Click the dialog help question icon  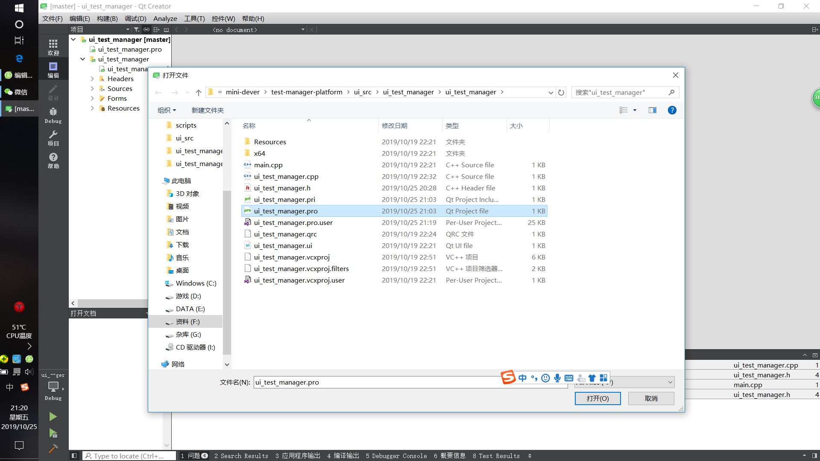(672, 110)
